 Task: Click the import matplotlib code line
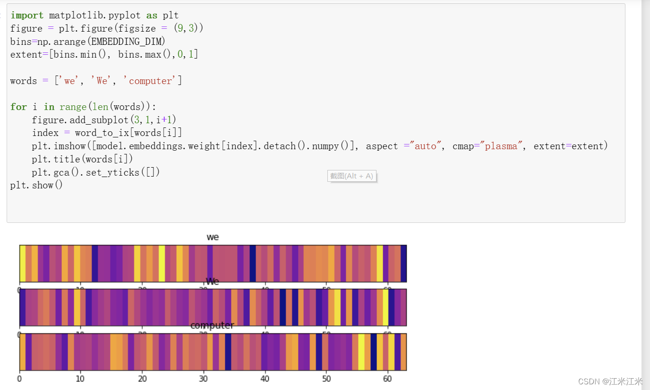[94, 16]
